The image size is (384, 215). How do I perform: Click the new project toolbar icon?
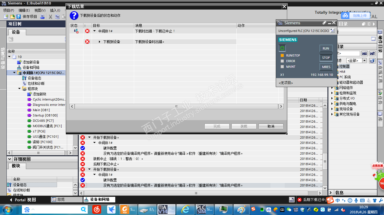pyautogui.click(x=6, y=17)
